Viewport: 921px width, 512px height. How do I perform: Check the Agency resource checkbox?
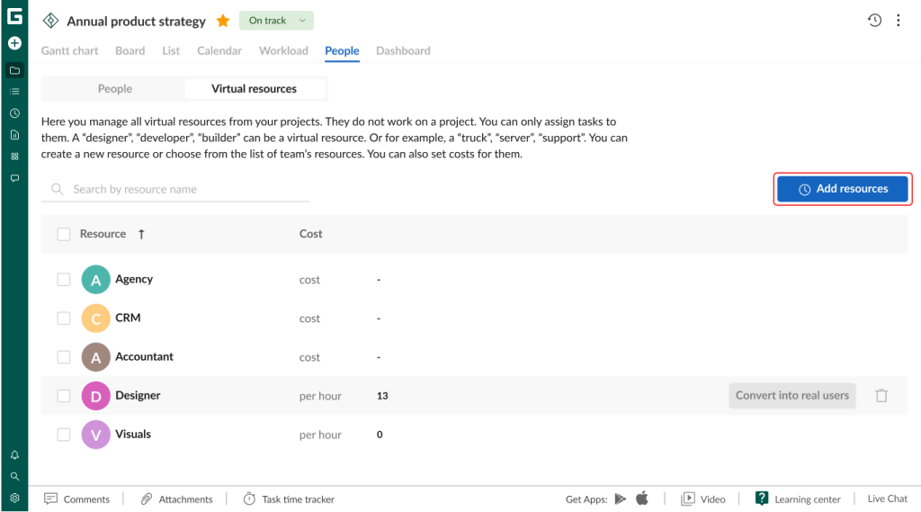[64, 279]
